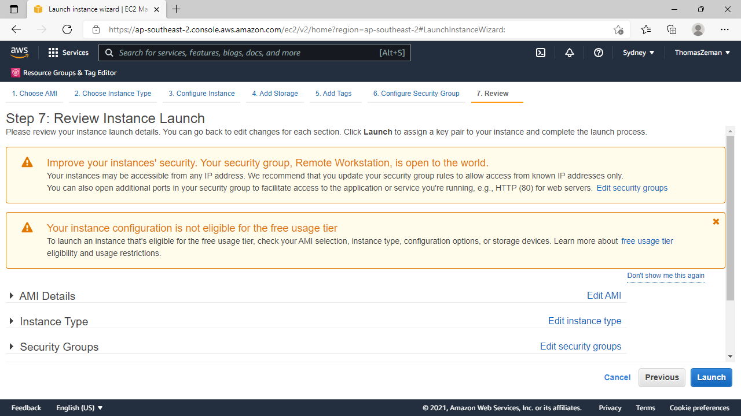The width and height of the screenshot is (741, 416).
Task: Click the Previous button
Action: pos(662,377)
